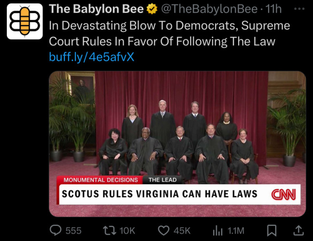The height and width of the screenshot is (241, 313).
Task: Click the gold verified badge
Action: tap(152, 9)
